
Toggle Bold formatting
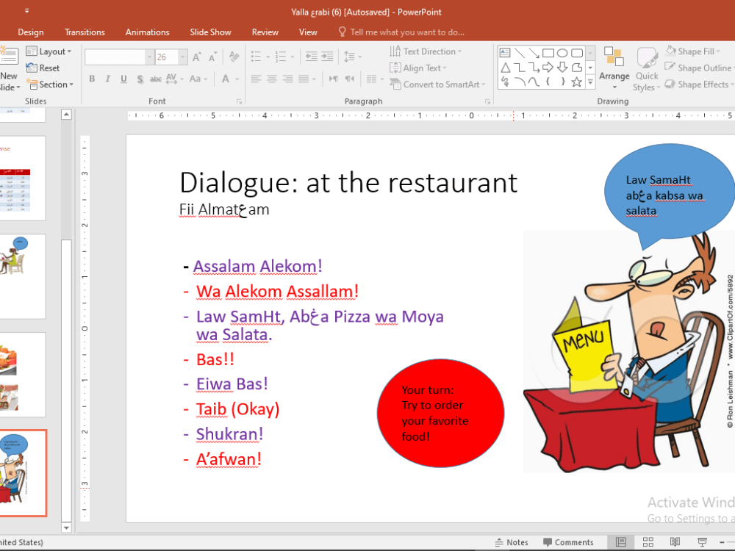[92, 79]
